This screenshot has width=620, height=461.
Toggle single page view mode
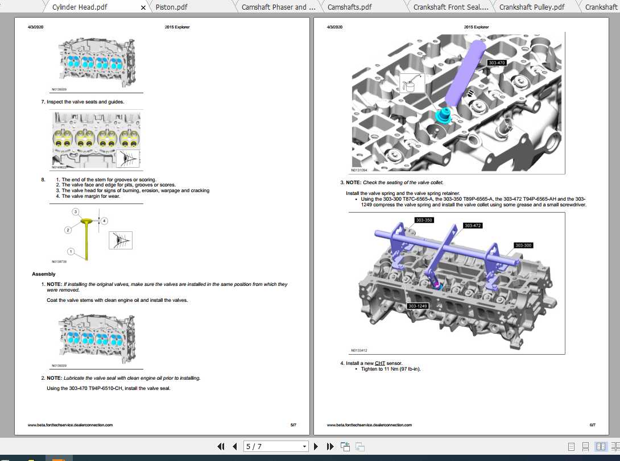click(x=571, y=447)
